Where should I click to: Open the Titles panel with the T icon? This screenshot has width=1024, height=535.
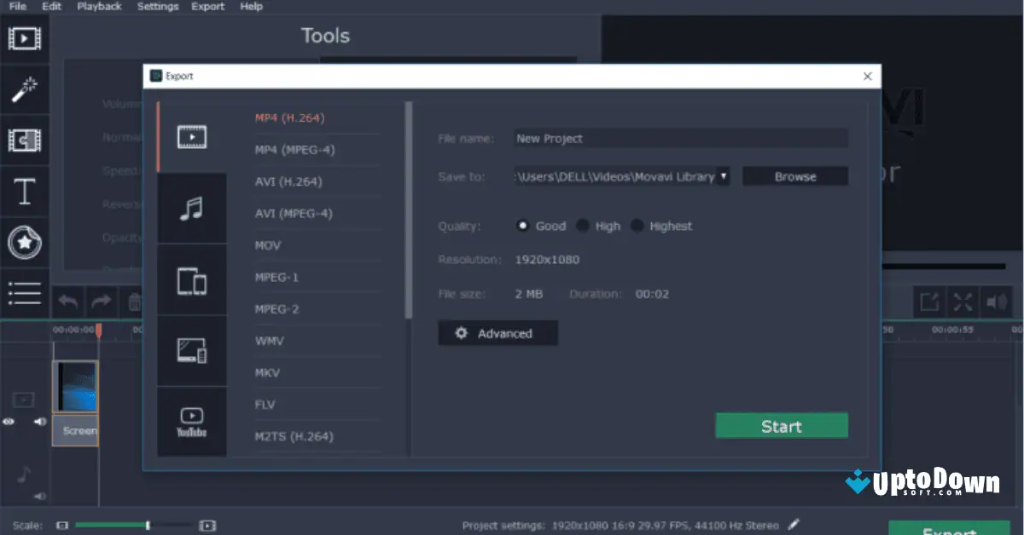pyautogui.click(x=25, y=191)
